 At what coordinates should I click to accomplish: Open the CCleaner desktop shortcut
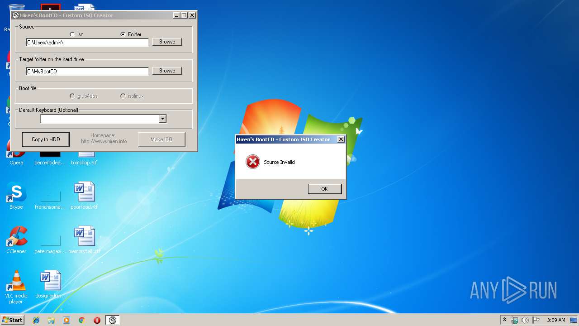16,240
